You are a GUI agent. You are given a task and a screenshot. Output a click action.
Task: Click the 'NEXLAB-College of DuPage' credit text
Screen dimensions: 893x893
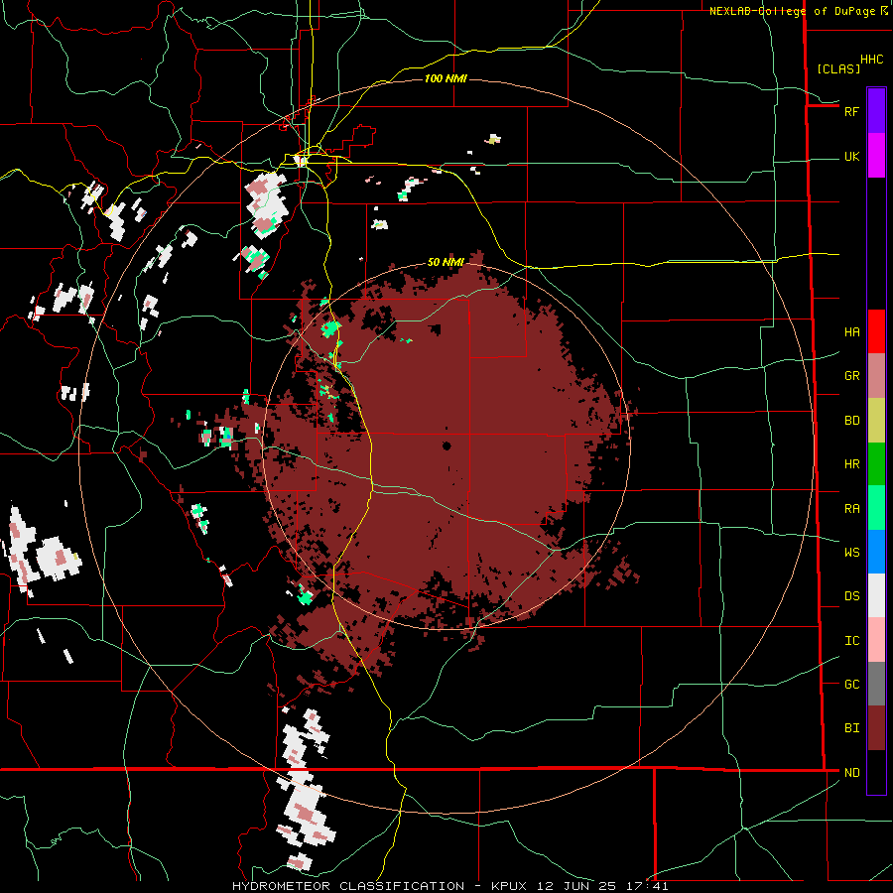792,10
